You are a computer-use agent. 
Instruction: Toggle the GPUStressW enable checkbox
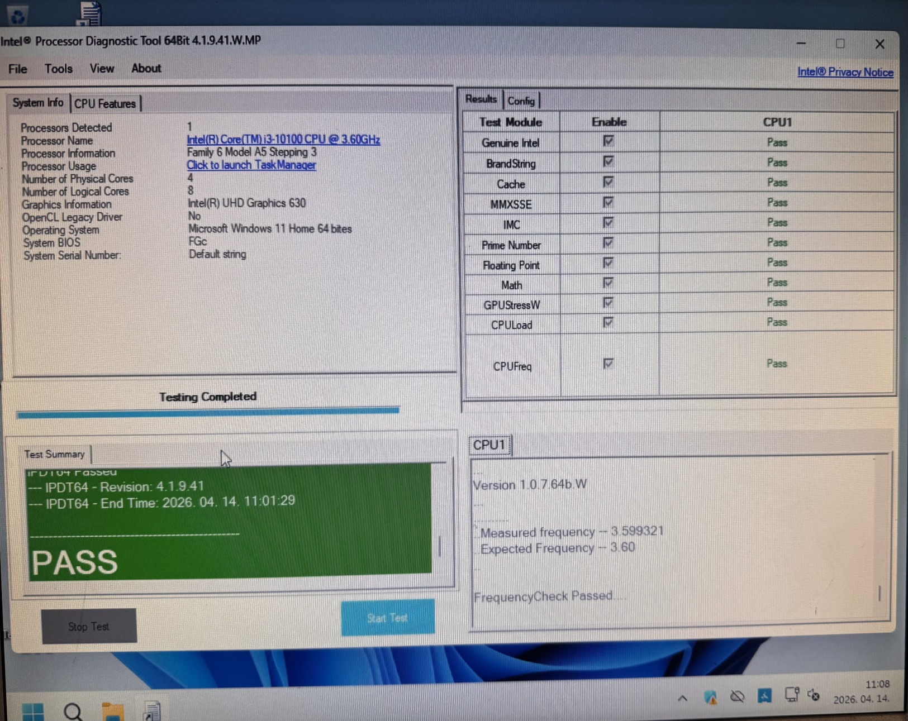608,302
